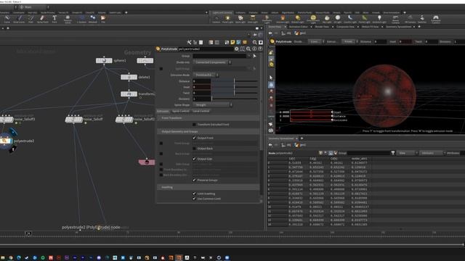Viewport: 465px width, 261px height.
Task: Enable the Front Group toggle
Action: click(x=161, y=144)
